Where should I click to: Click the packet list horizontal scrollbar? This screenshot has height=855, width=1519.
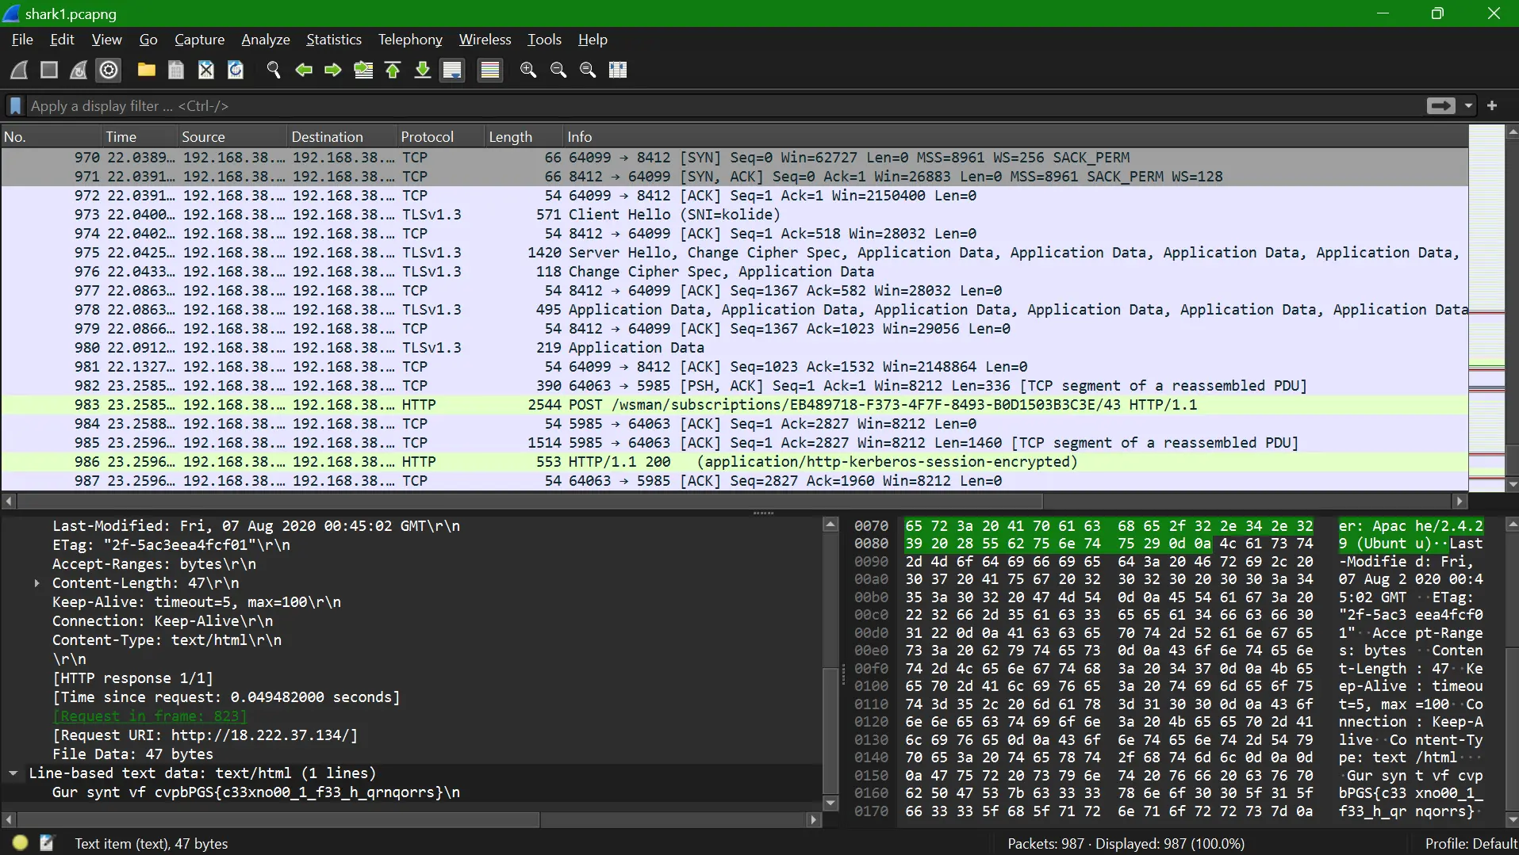[530, 501]
